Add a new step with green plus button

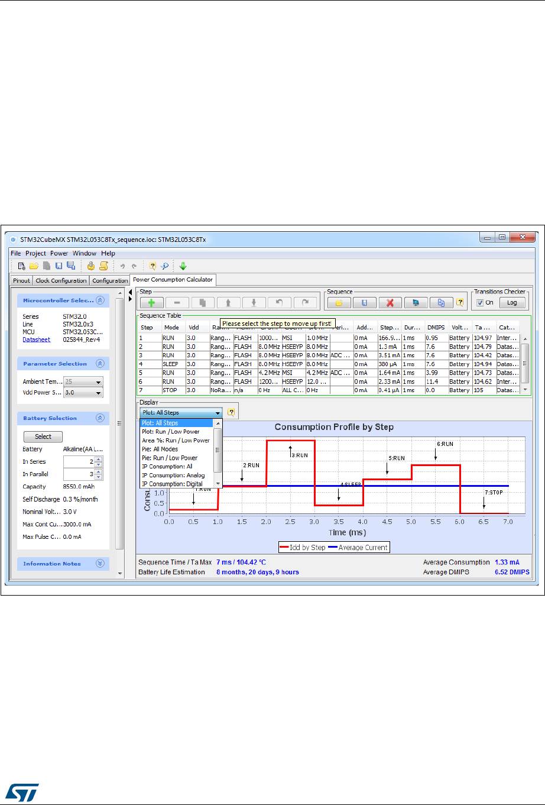[x=151, y=302]
